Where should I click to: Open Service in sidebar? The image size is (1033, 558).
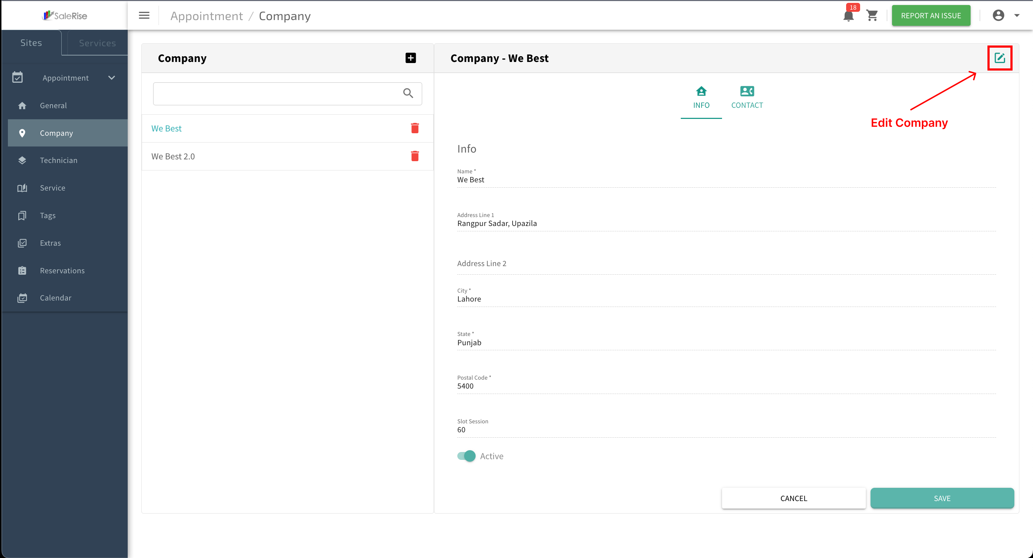tap(67, 188)
